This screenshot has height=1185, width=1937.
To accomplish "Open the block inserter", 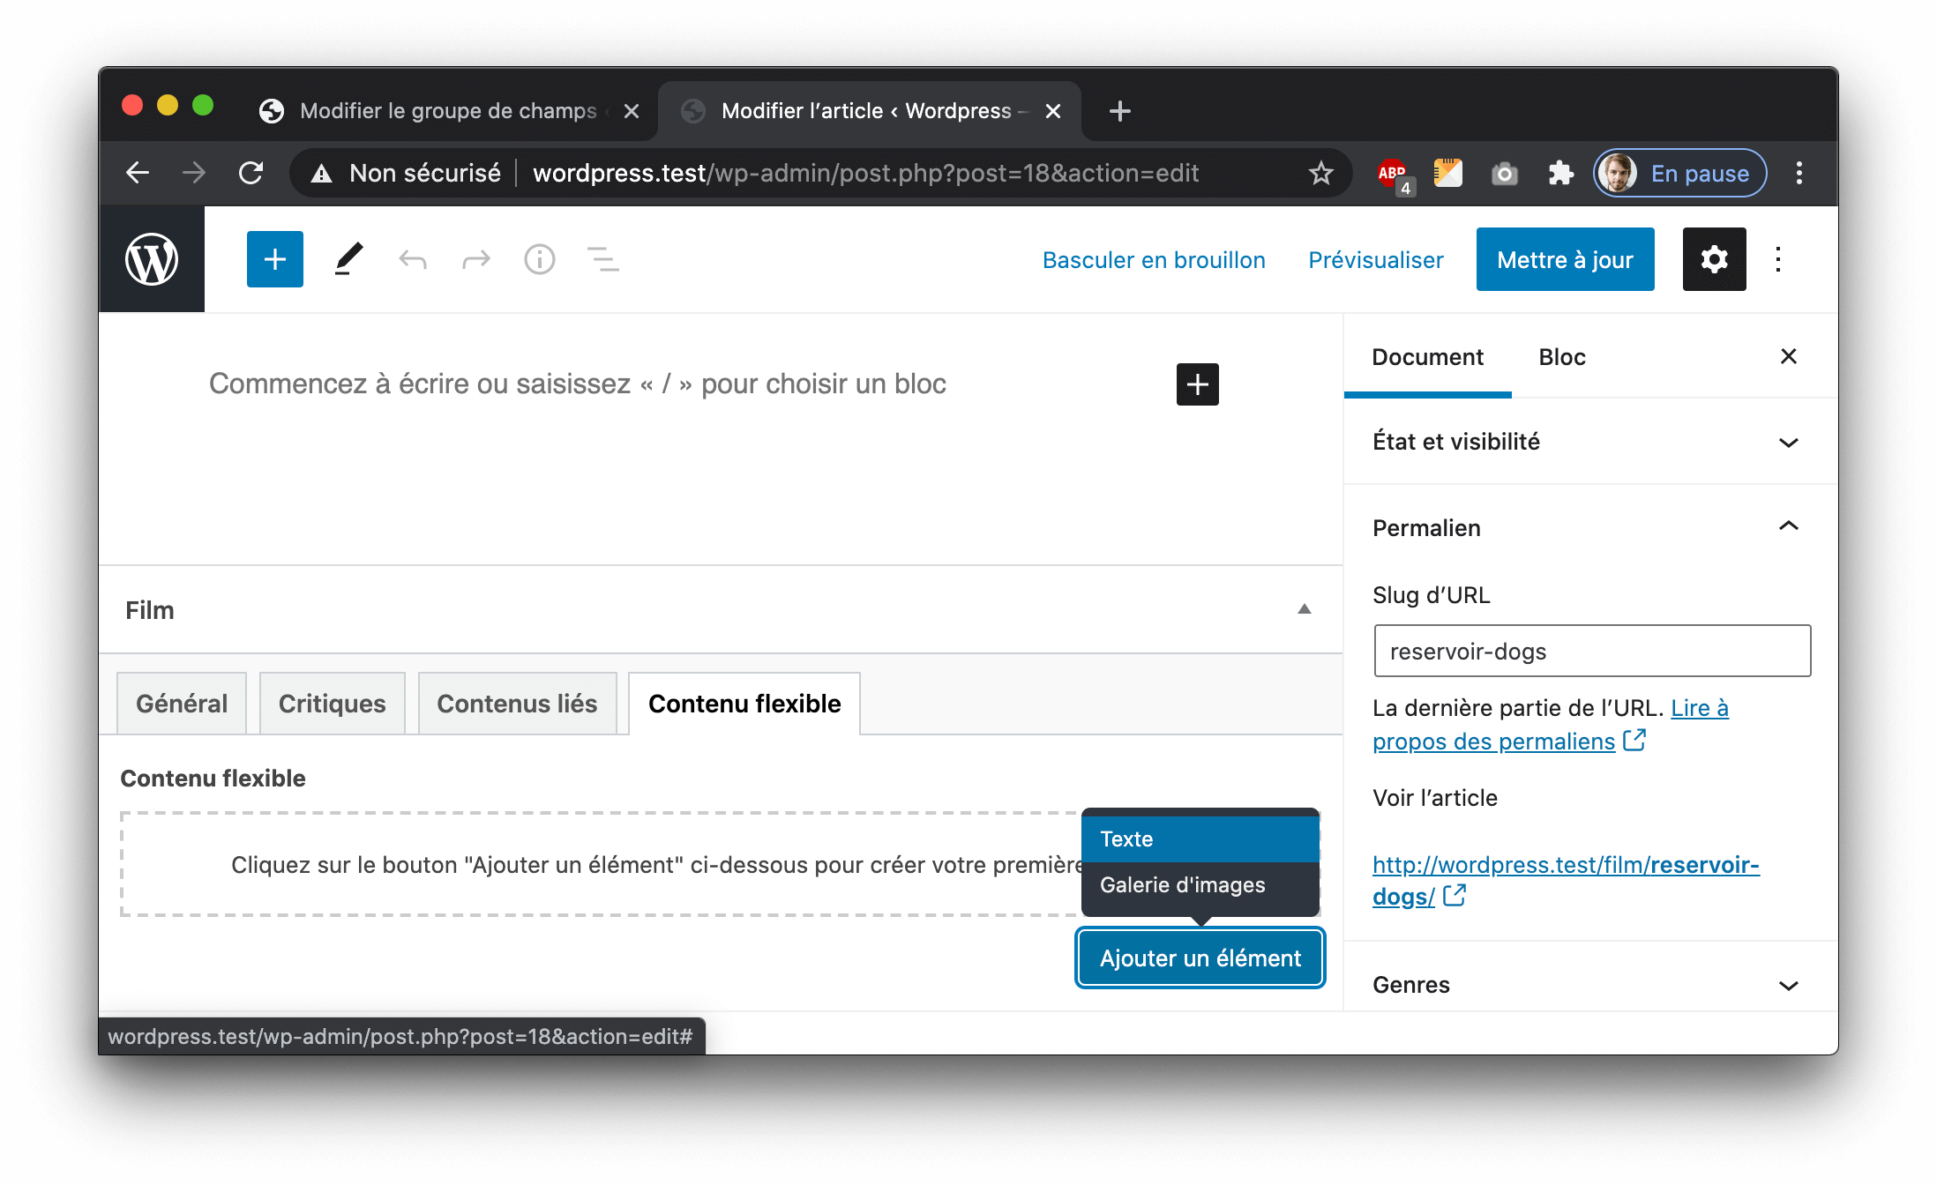I will [274, 259].
